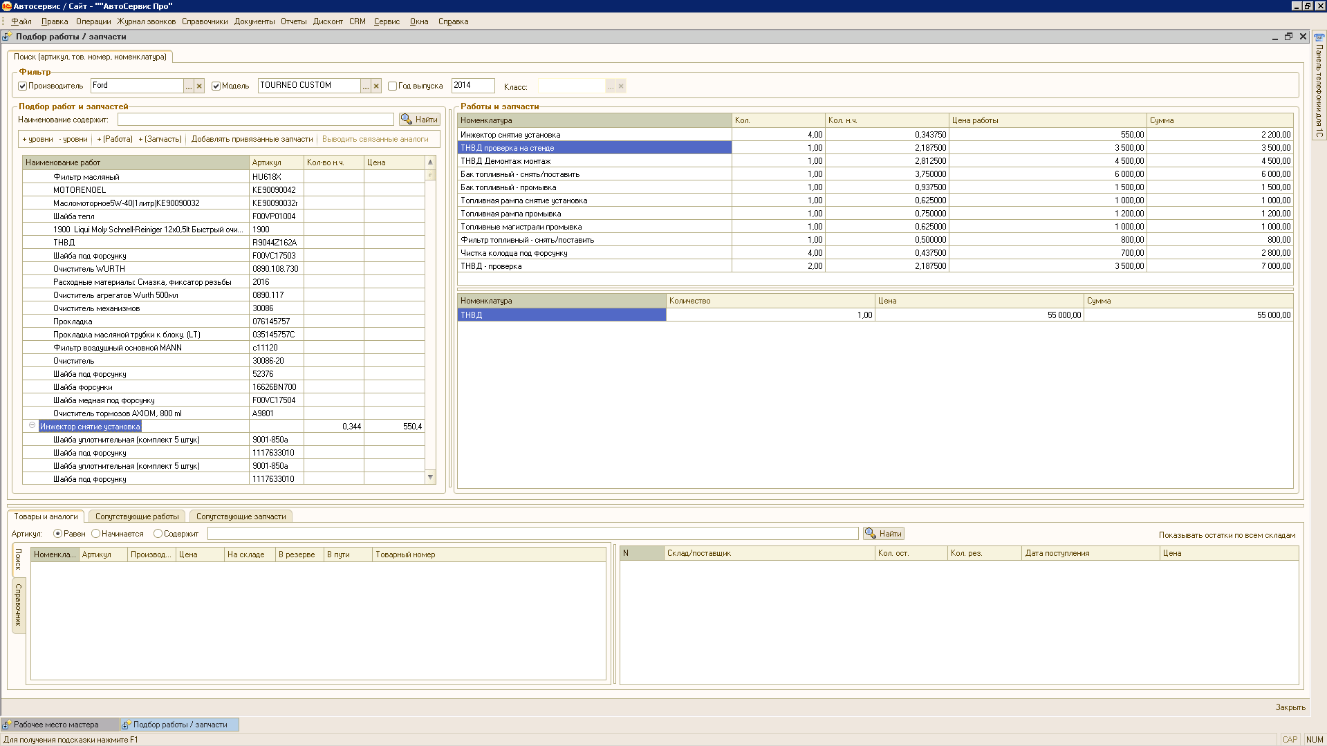Click the magnifier Найти button beside Наименование содержит
This screenshot has width=1327, height=746.
pyautogui.click(x=419, y=120)
